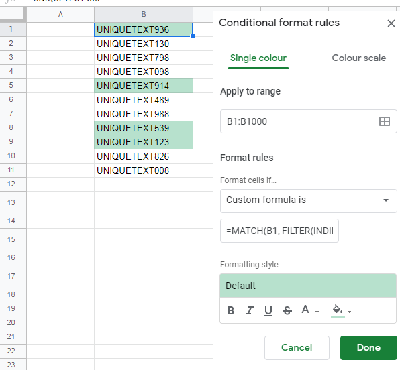
Task: Select cell containing UNIQUETEXT914
Action: [144, 86]
